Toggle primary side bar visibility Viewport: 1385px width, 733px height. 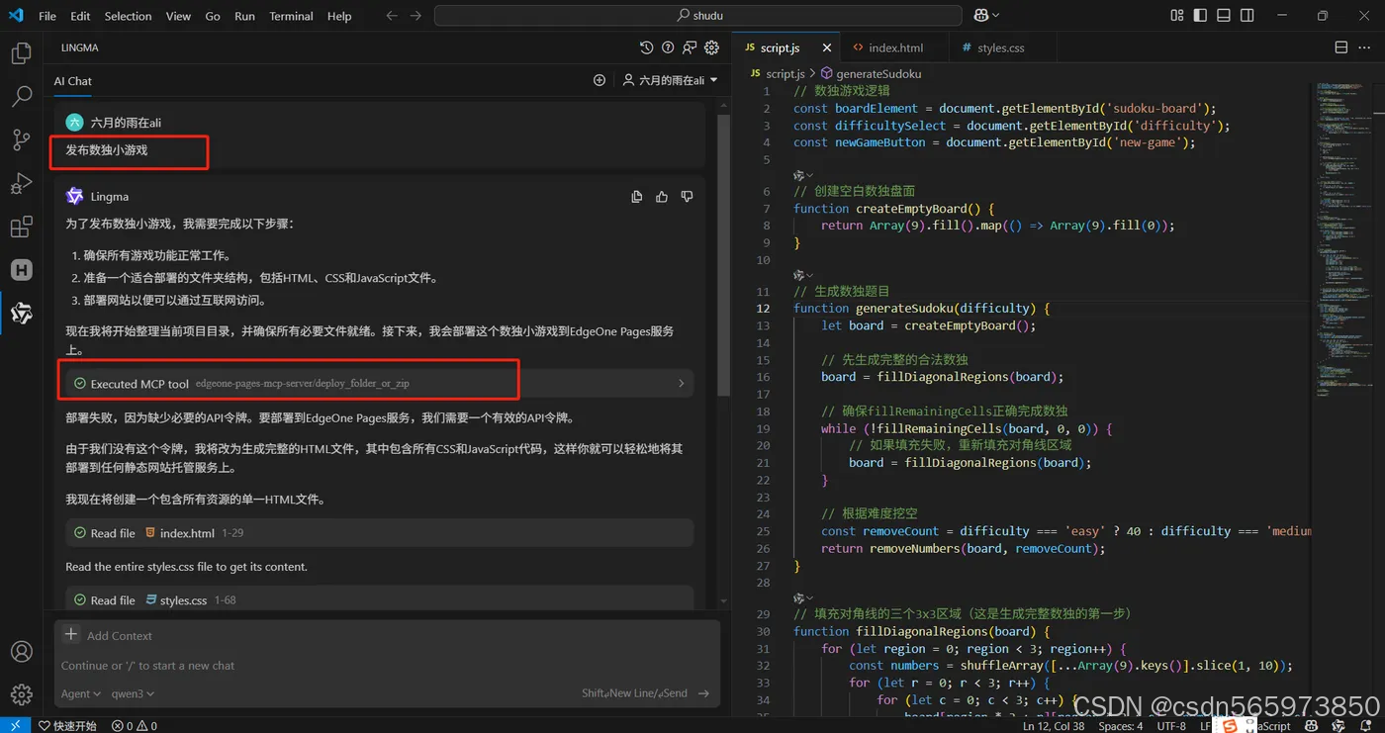coord(1201,16)
